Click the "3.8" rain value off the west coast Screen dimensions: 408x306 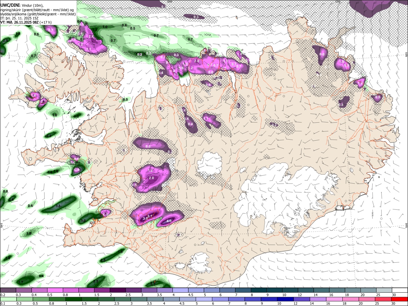coord(58,206)
